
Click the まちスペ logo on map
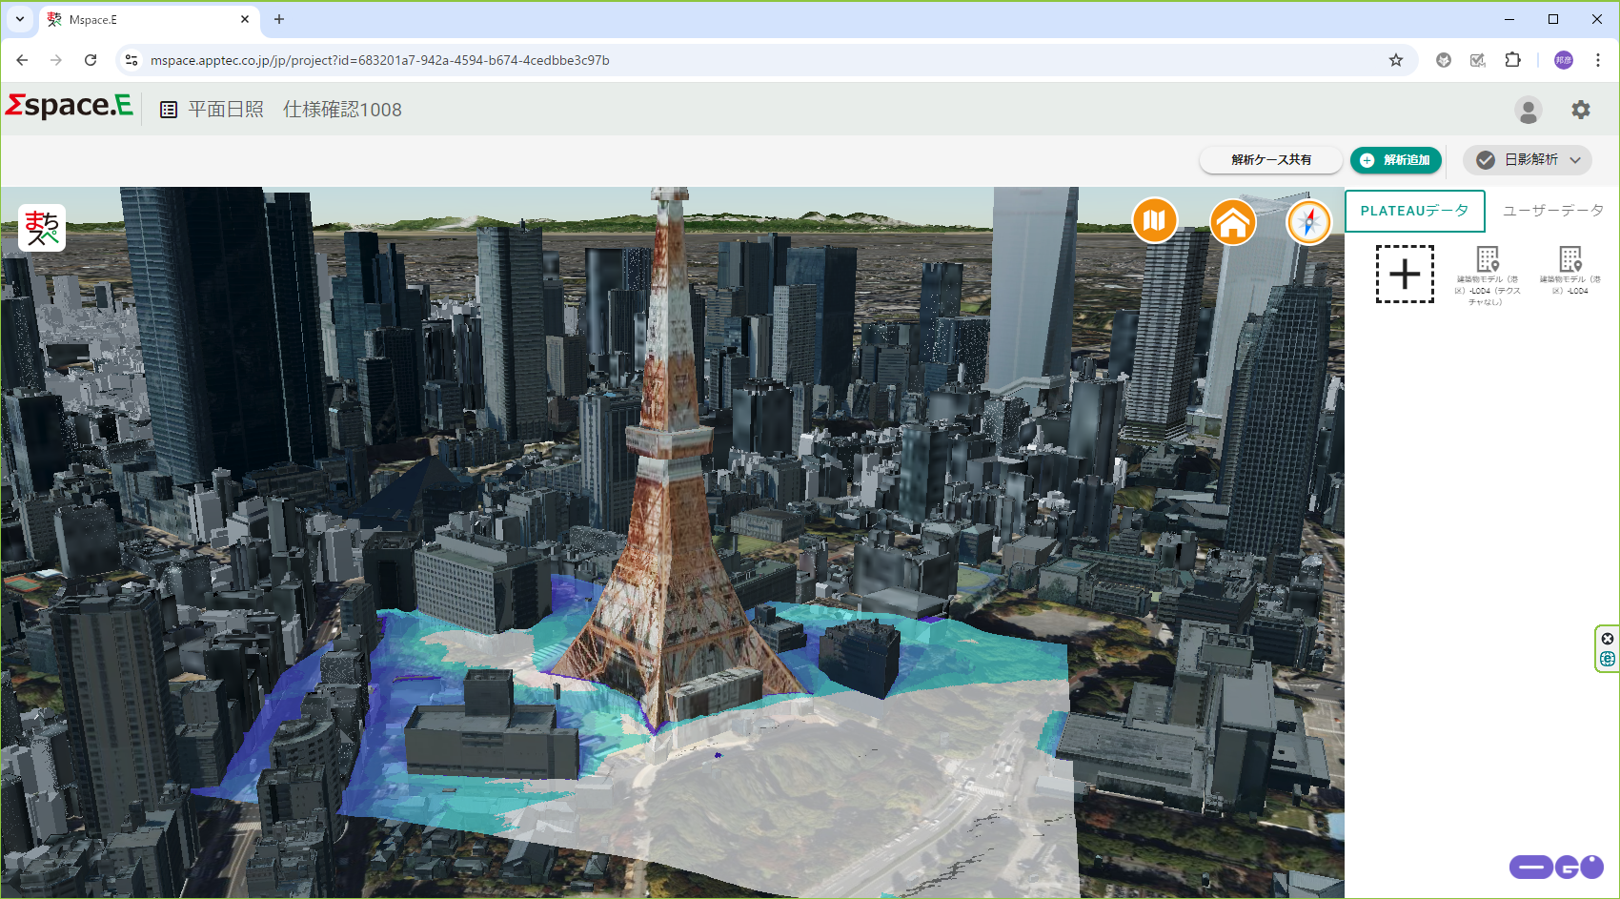(x=42, y=228)
